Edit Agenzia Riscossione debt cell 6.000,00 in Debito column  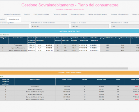(31, 48)
